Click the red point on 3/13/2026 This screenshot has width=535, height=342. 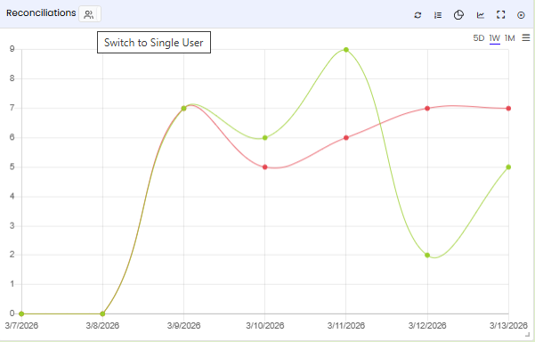click(508, 108)
